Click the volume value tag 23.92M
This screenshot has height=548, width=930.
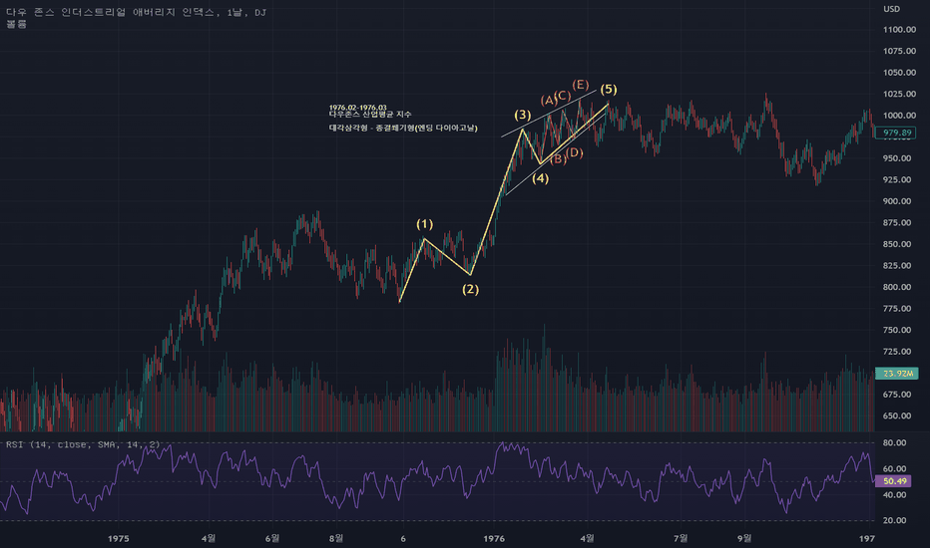coord(897,374)
